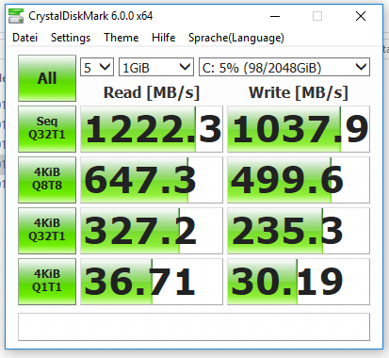Image resolution: width=389 pixels, height=358 pixels.
Task: Click the 4KiB Q8T8 read result 647.3
Action: [x=152, y=180]
